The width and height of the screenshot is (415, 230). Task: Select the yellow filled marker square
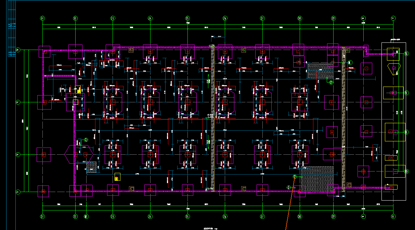point(79,92)
